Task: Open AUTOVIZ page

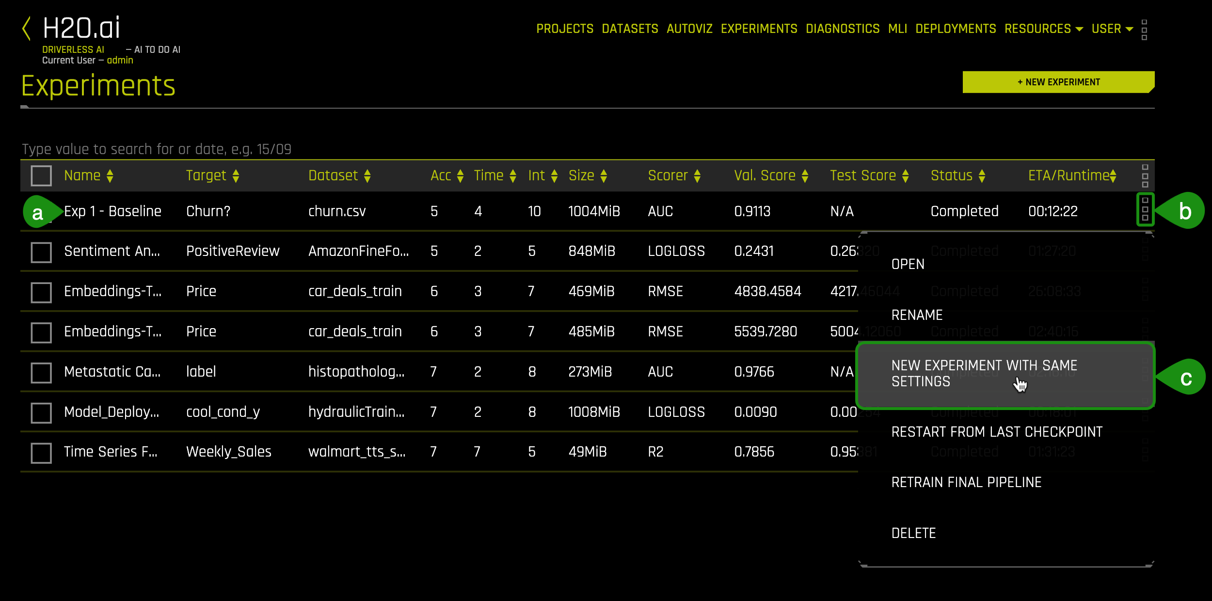Action: (x=689, y=29)
